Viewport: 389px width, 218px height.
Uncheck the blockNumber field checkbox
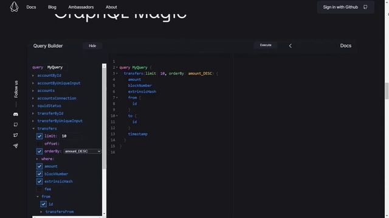(40, 174)
